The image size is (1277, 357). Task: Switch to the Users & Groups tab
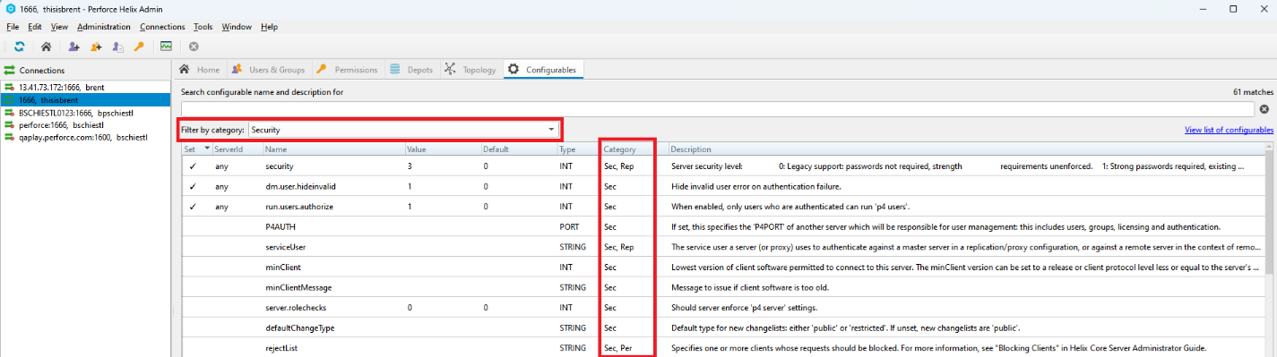(269, 70)
